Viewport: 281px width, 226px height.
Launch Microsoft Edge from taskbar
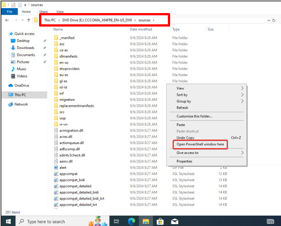coord(132,221)
